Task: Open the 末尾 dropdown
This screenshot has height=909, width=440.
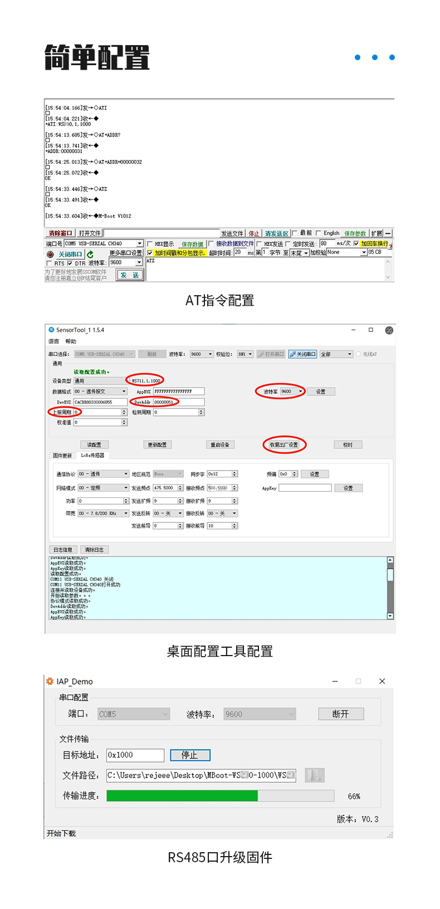Action: pyautogui.click(x=300, y=253)
